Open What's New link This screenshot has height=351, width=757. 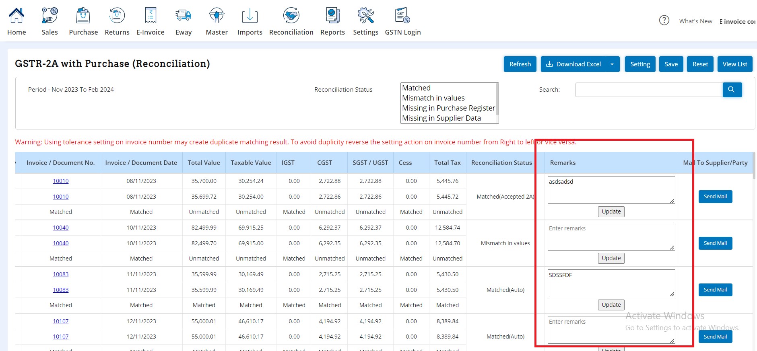click(695, 21)
